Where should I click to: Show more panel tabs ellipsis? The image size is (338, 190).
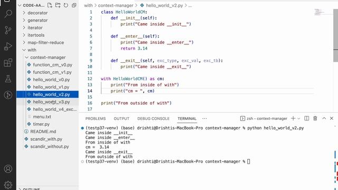(x=204, y=118)
